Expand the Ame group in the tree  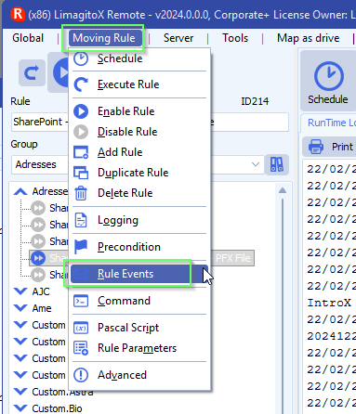20,308
